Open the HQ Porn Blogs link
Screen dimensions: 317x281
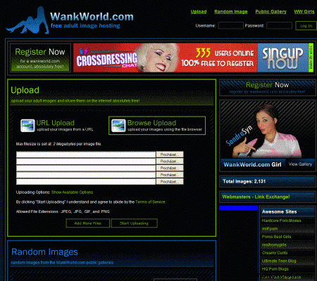275,269
